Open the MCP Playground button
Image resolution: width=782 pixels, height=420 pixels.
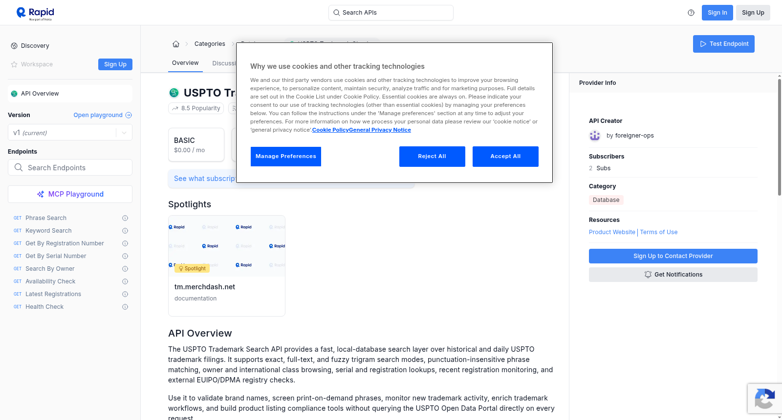coord(70,194)
